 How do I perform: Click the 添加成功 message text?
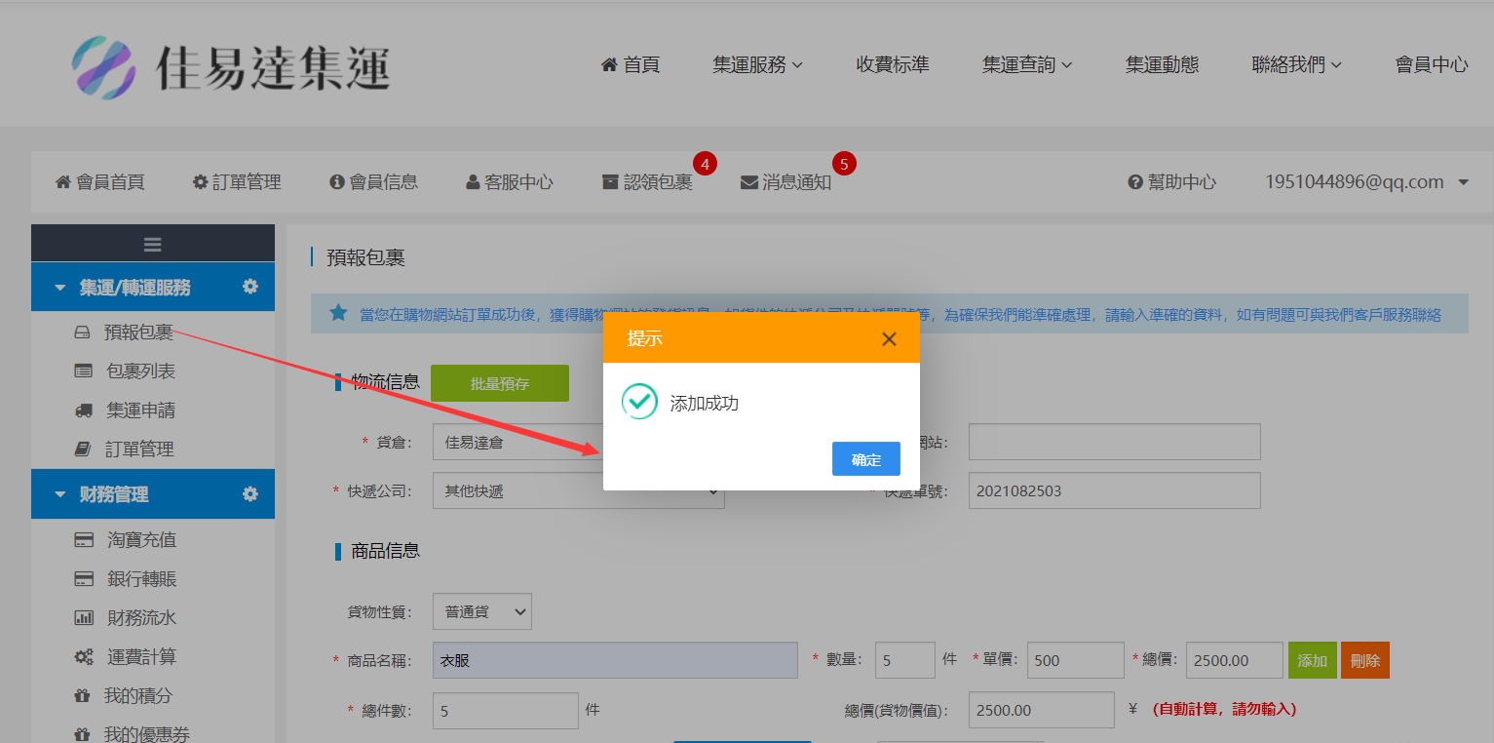click(705, 403)
